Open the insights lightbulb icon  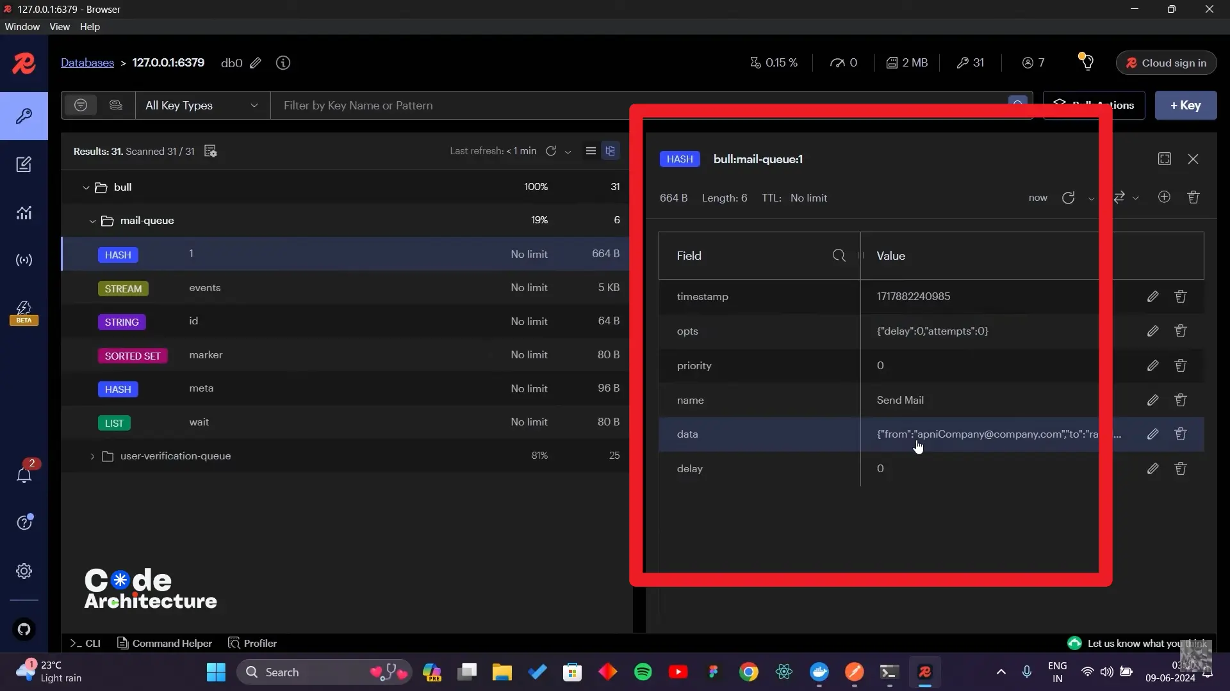click(1086, 61)
